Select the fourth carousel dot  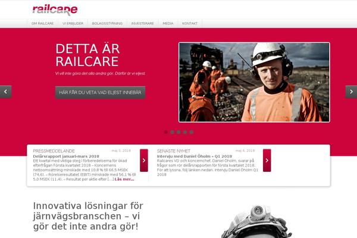click(x=185, y=132)
